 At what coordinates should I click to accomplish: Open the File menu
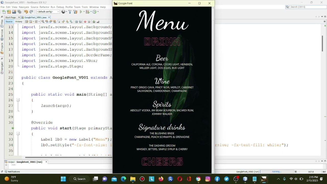pyautogui.click(x=3, y=7)
